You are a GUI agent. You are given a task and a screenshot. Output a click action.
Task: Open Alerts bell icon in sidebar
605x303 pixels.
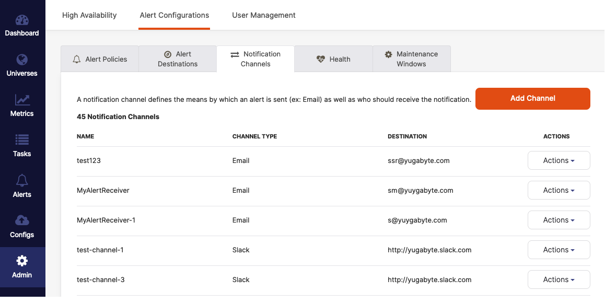click(x=22, y=181)
